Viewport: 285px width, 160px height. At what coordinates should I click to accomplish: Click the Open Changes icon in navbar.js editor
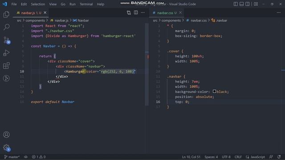[x=129, y=12]
